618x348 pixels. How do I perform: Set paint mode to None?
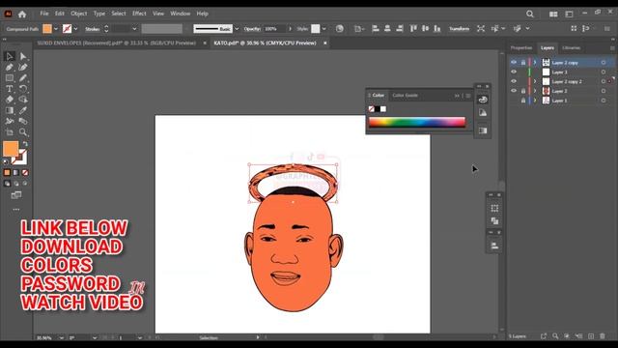[25, 172]
